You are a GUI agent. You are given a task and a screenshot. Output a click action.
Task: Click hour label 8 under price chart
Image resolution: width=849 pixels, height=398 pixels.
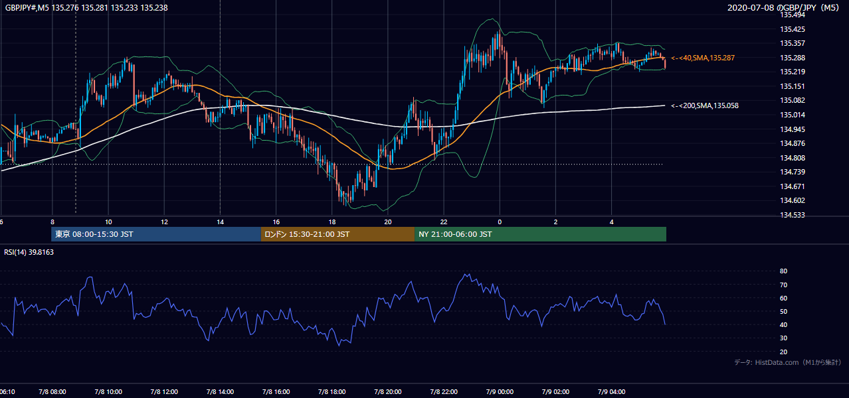52,222
